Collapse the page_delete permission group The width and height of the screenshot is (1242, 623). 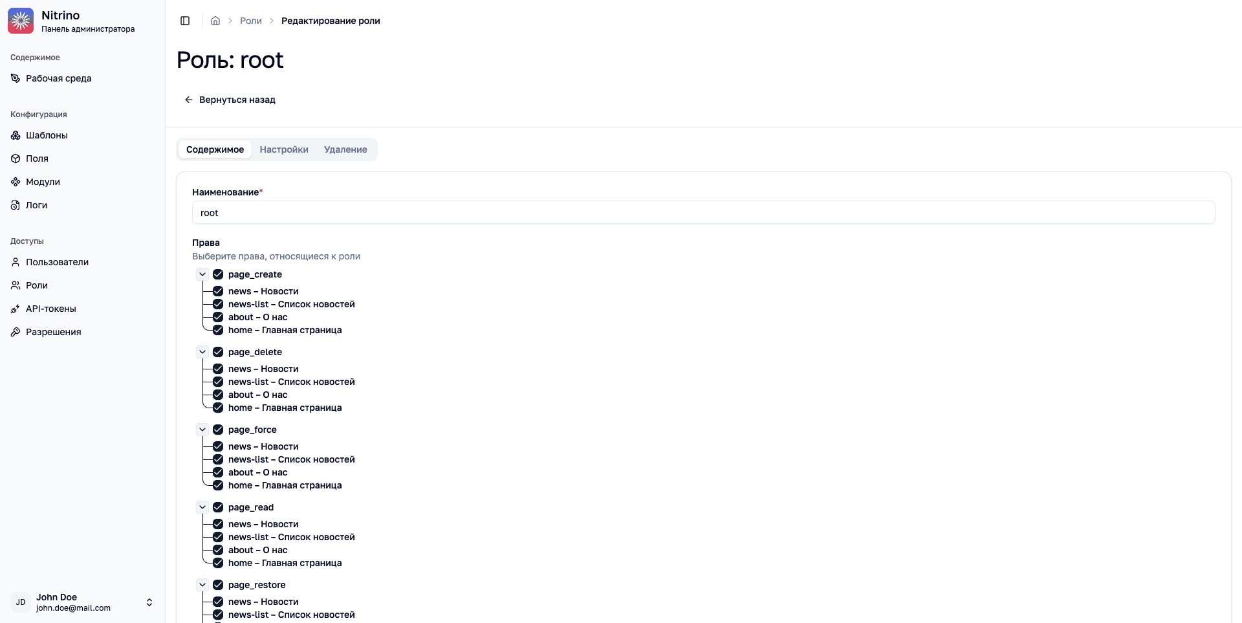[202, 352]
